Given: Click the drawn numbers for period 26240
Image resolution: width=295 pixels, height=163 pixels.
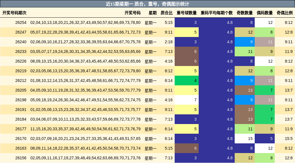Looking at the screenshot, I should [x=85, y=42].
